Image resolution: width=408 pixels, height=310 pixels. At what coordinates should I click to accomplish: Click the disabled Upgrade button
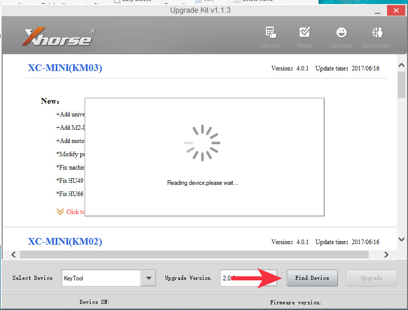pos(371,278)
